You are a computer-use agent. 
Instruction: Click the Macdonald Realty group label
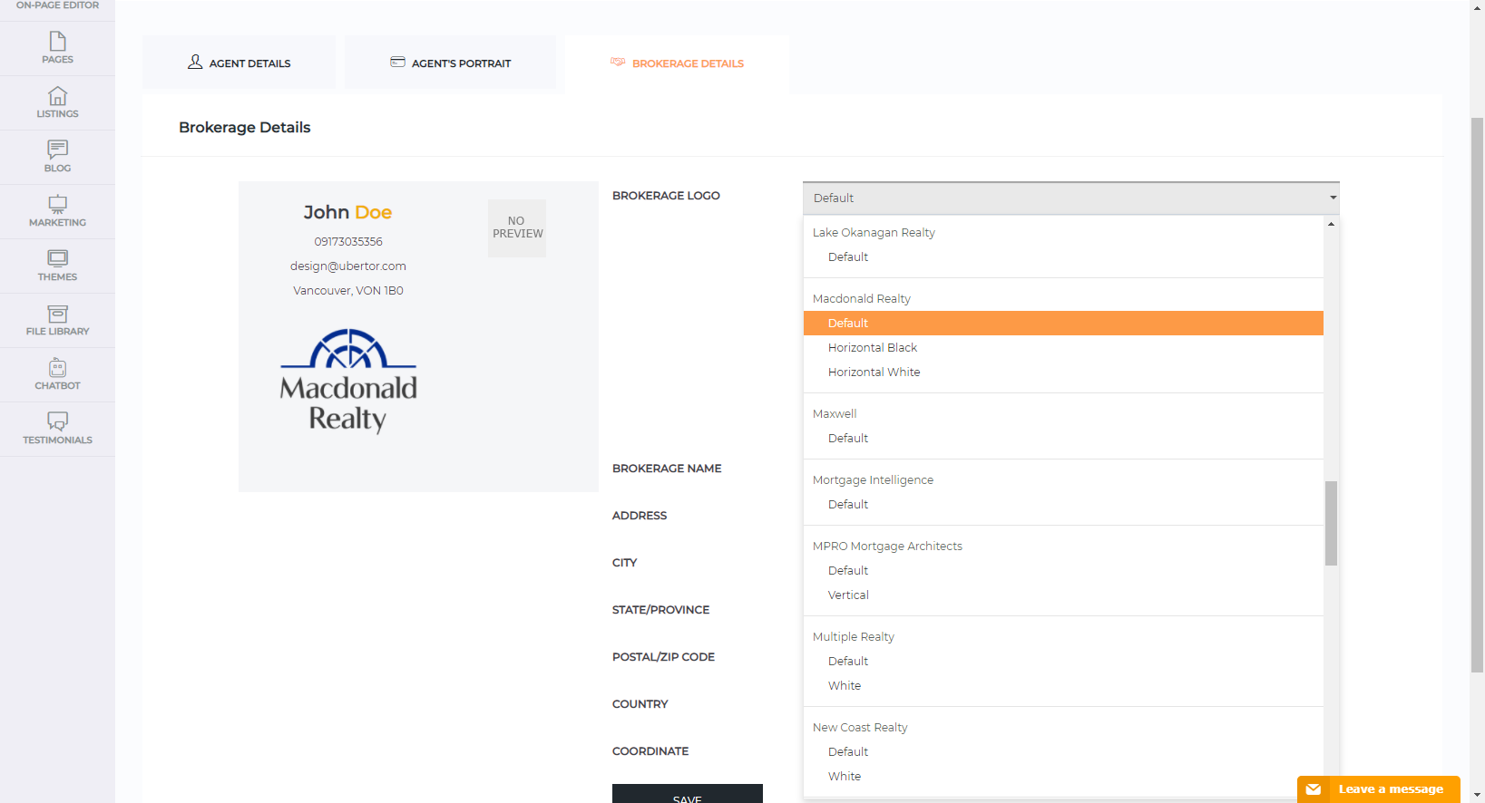861,299
